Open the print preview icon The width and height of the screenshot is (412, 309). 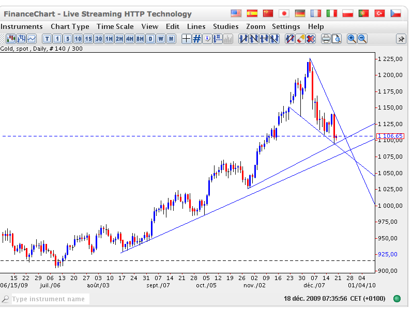(337, 39)
